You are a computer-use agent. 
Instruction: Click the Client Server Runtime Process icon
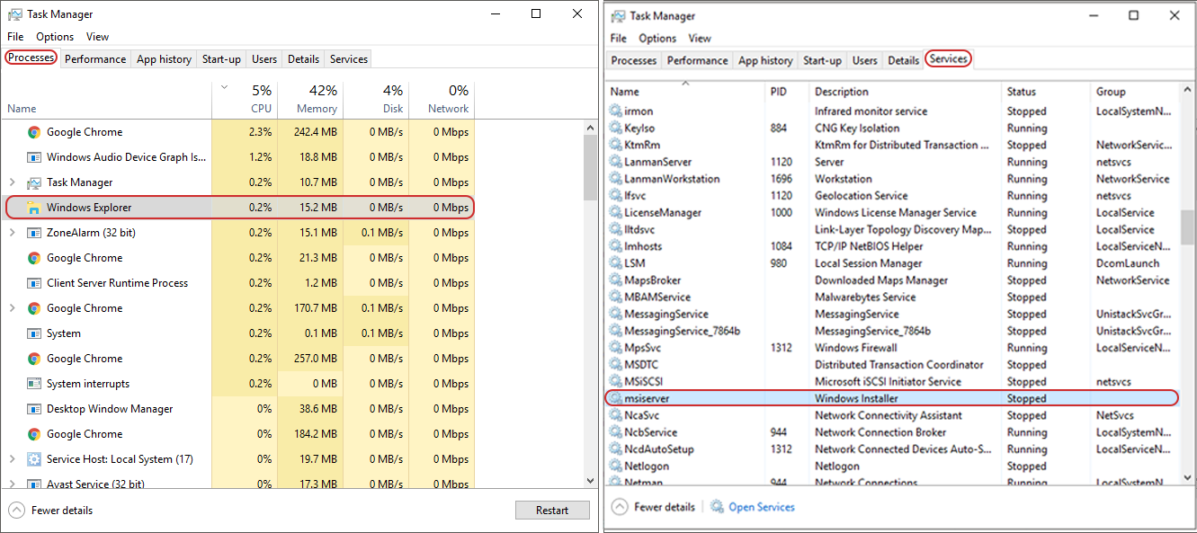[x=34, y=283]
